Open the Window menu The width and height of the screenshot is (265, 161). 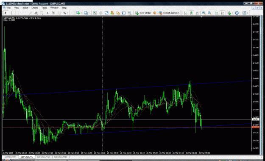click(54, 8)
